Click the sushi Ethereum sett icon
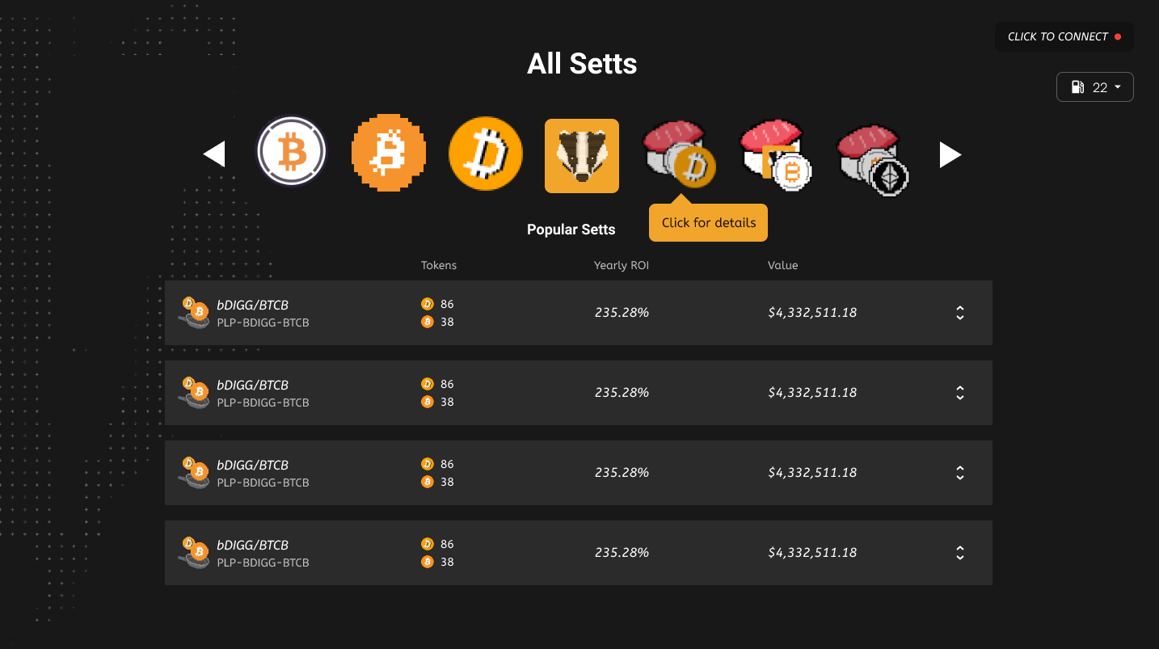The height and width of the screenshot is (649, 1159). click(873, 155)
